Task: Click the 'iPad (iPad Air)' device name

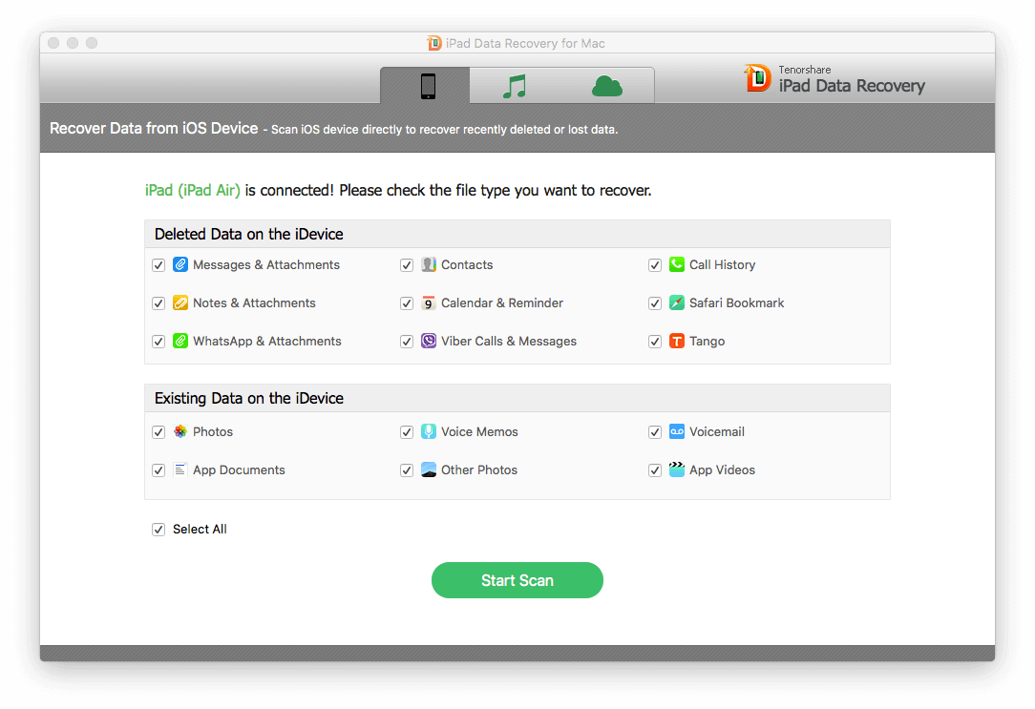Action: tap(193, 190)
